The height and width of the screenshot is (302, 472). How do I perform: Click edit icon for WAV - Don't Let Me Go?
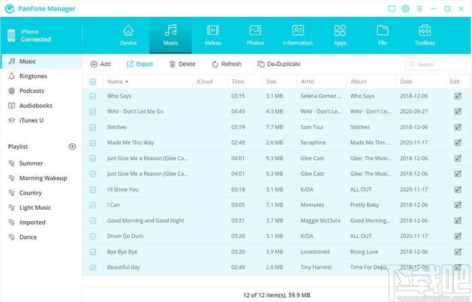pyautogui.click(x=458, y=111)
